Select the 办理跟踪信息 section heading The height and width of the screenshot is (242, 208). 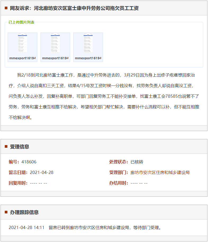24,212
